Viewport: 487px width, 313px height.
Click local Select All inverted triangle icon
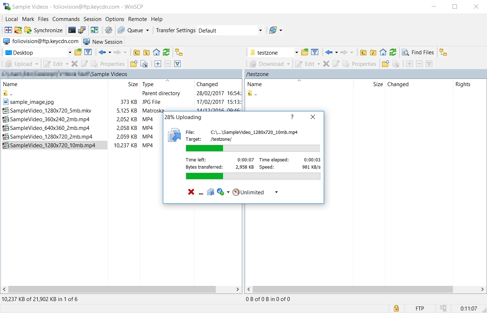point(177,64)
